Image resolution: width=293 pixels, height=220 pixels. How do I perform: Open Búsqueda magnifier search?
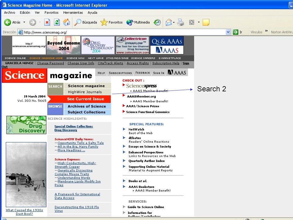coord(85,22)
